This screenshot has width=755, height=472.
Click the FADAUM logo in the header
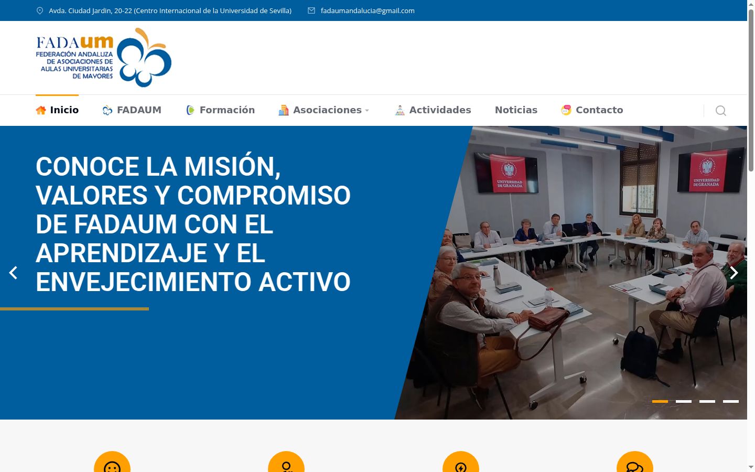point(104,58)
